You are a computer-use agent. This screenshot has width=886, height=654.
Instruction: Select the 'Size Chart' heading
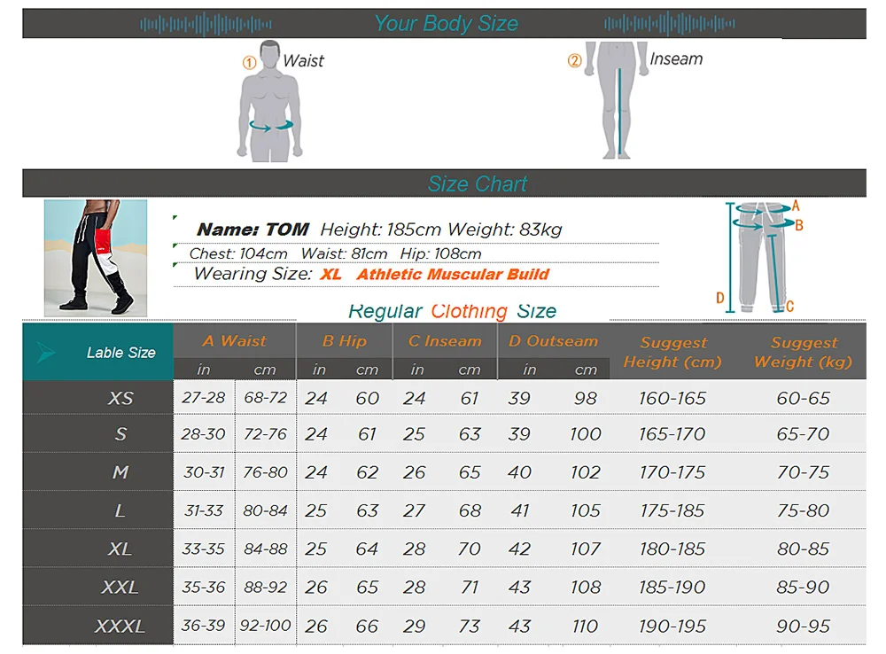[x=478, y=183]
